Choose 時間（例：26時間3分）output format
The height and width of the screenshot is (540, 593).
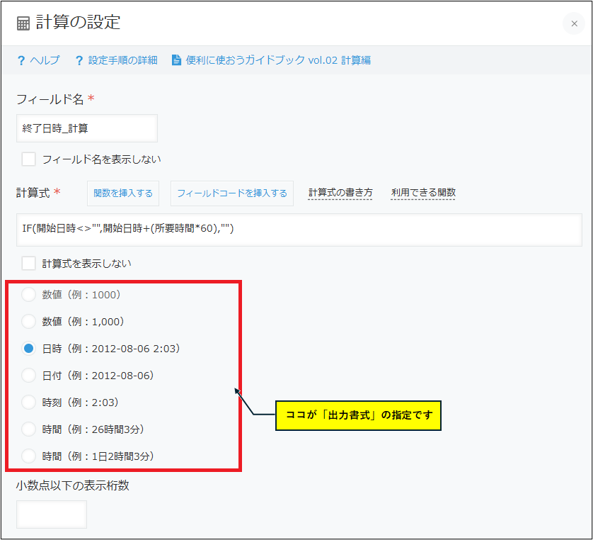point(28,429)
